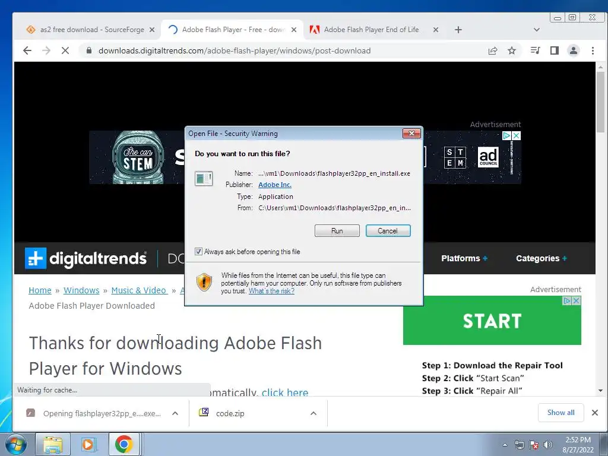Click the digitaltrends logo

[85, 258]
